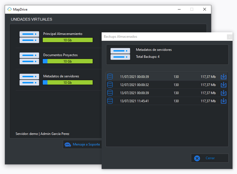Click Metadatos de servidores drive icon in MapDrive window
The height and width of the screenshot is (174, 237).
pyautogui.click(x=29, y=80)
